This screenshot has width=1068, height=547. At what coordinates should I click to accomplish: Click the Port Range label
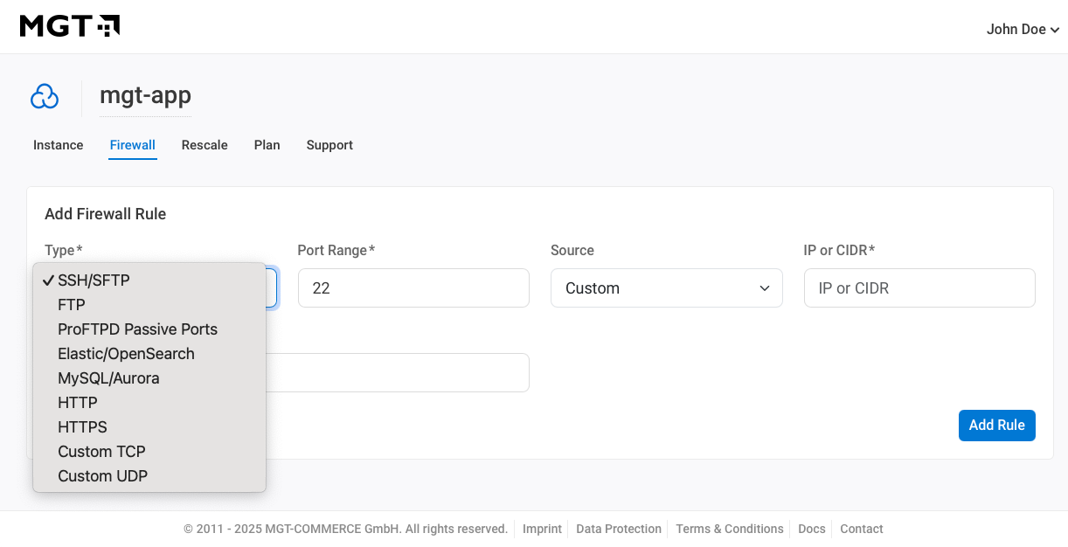coord(336,251)
